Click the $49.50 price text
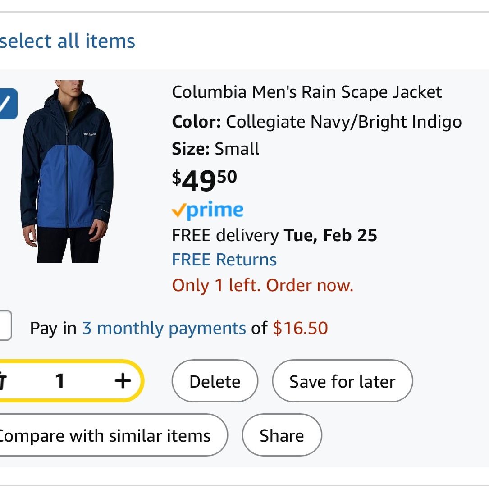The width and height of the screenshot is (489, 489). pos(205,181)
